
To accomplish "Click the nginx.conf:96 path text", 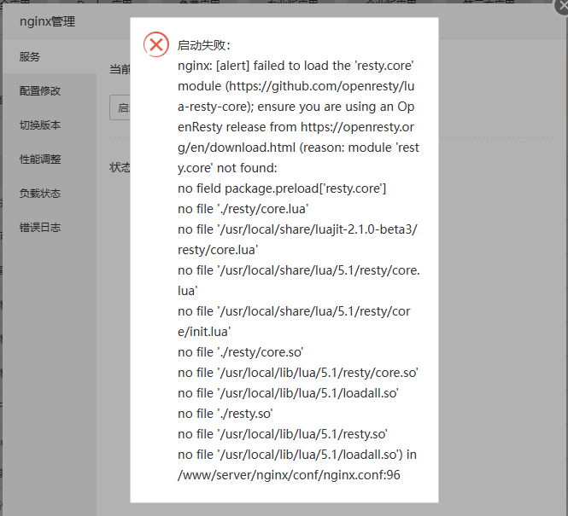I will click(x=289, y=475).
